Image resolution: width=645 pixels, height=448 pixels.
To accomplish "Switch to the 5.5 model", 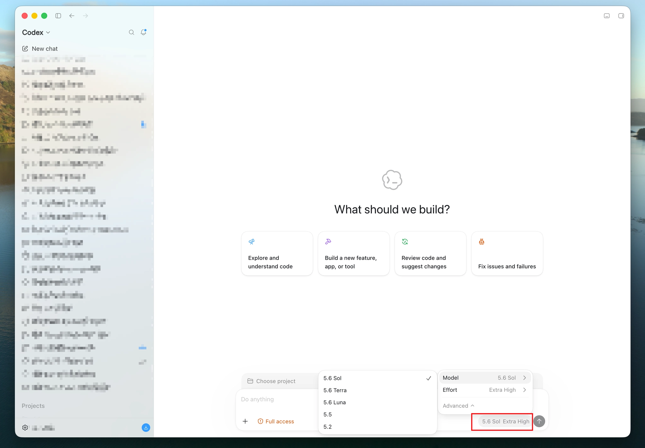I will 378,414.
